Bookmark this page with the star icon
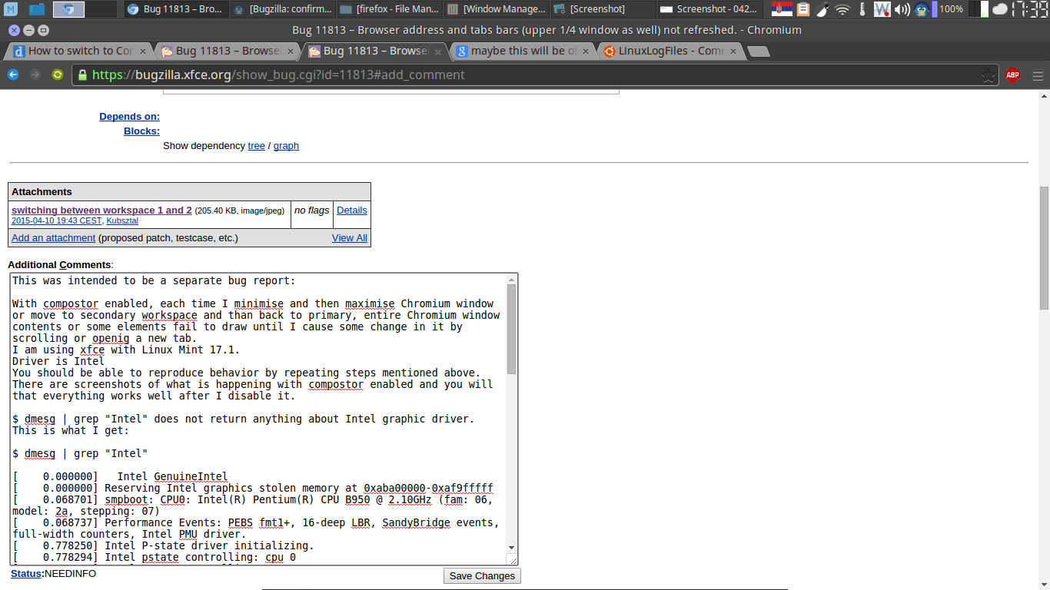1050x590 pixels. pos(988,75)
